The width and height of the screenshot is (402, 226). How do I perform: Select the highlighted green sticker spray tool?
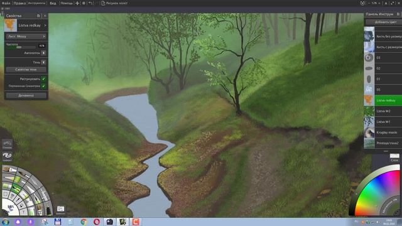15,189
